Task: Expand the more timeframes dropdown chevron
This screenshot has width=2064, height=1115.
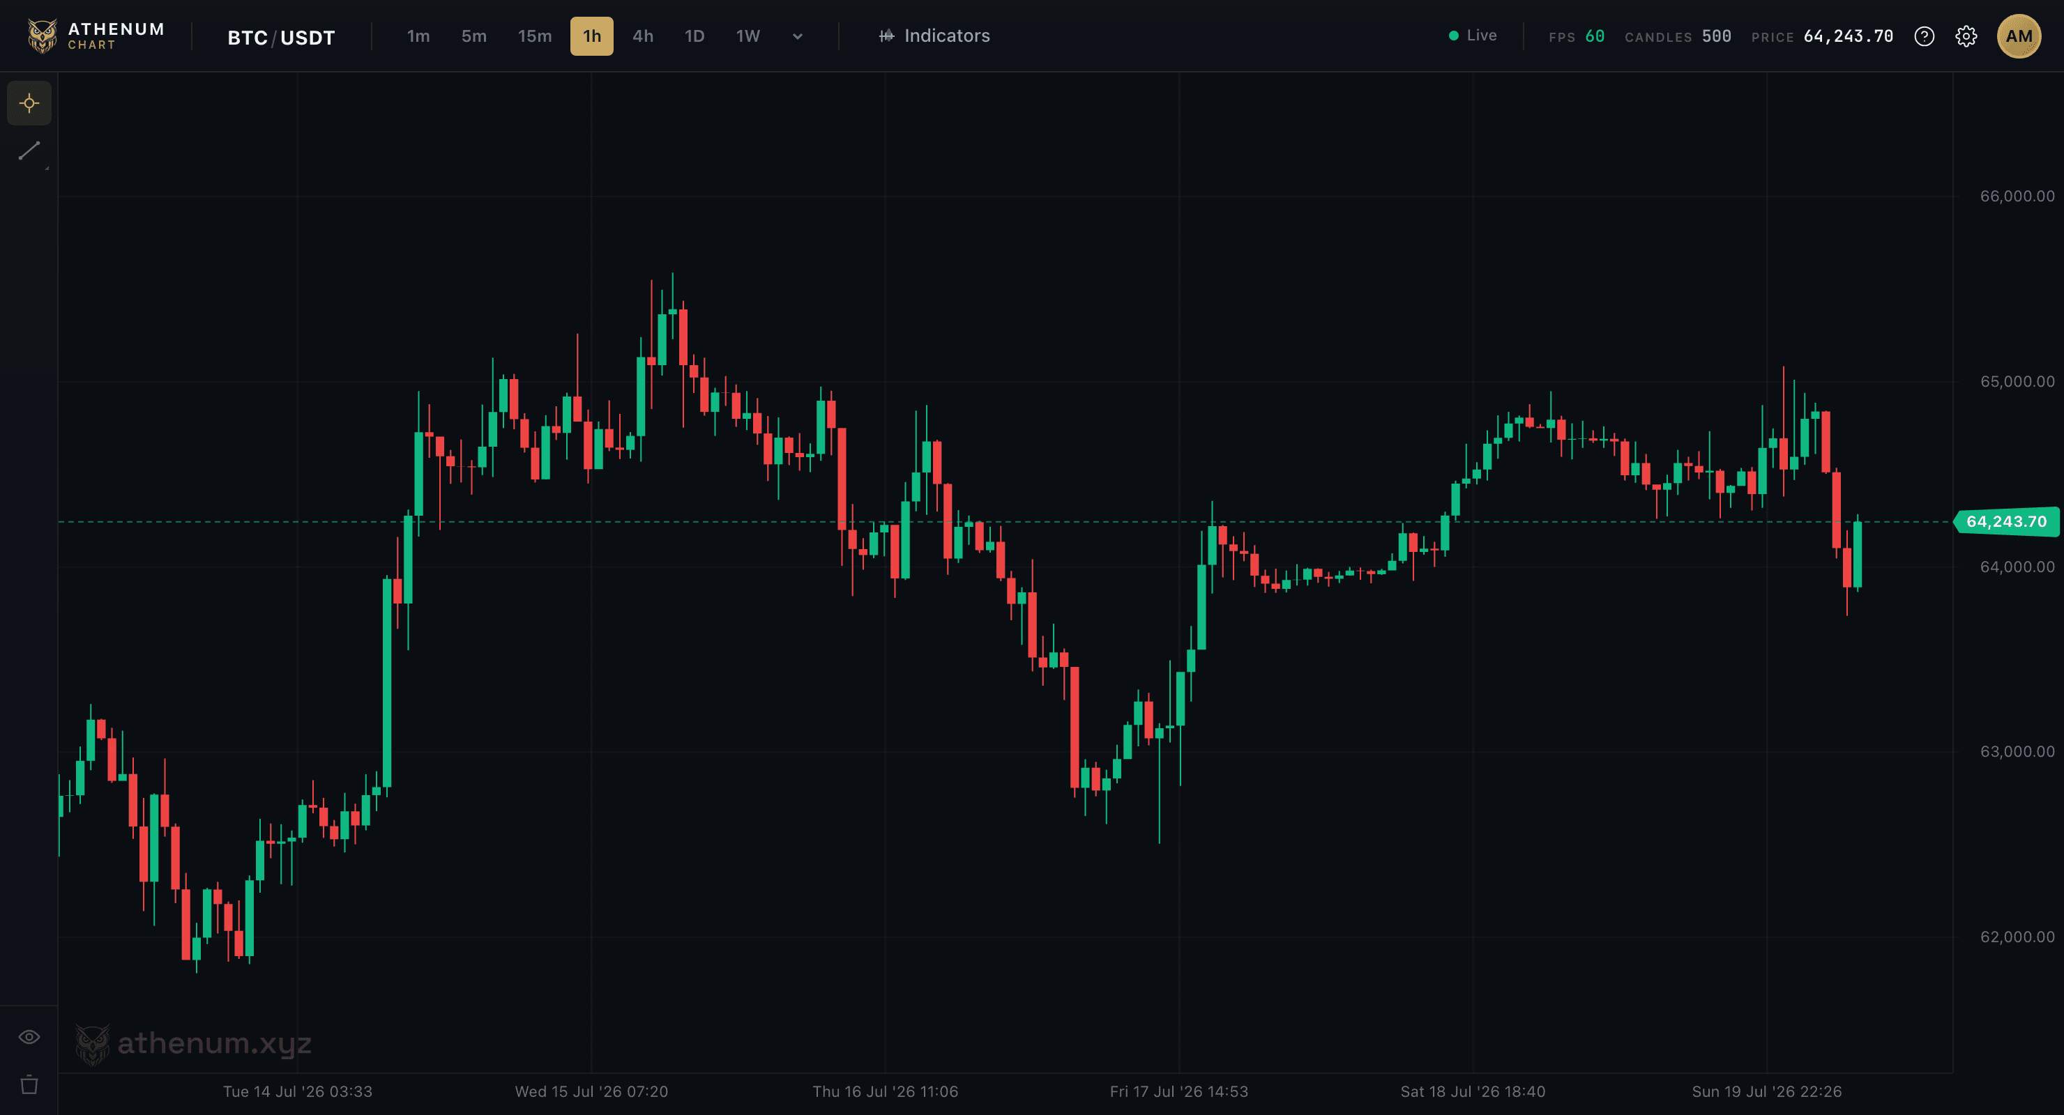Action: [797, 36]
